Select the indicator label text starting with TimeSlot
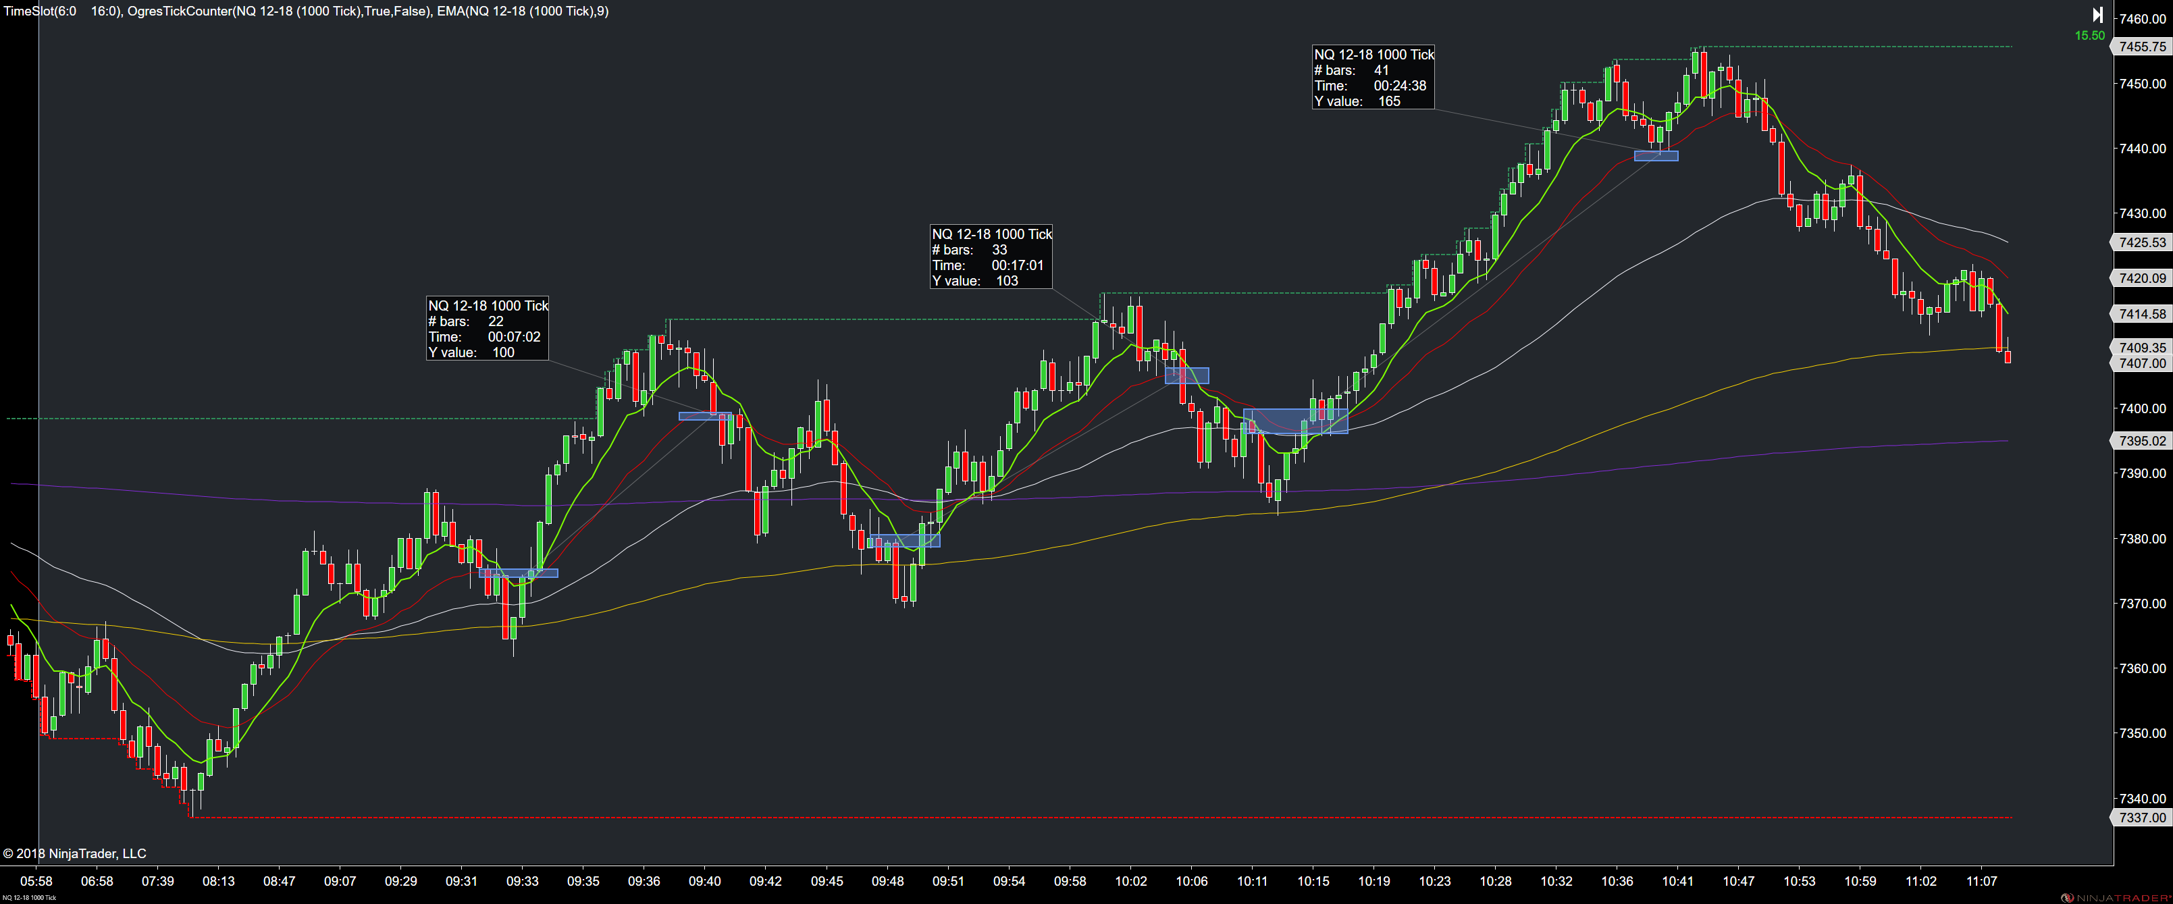 click(x=306, y=11)
